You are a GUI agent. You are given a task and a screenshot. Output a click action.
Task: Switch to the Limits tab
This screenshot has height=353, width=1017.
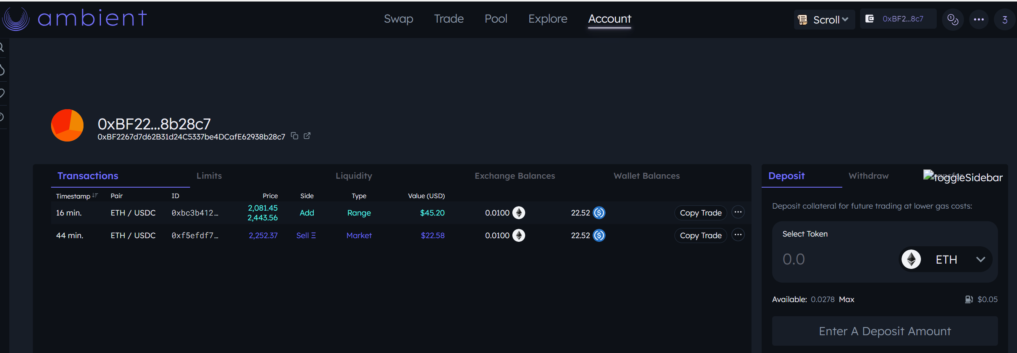point(209,176)
